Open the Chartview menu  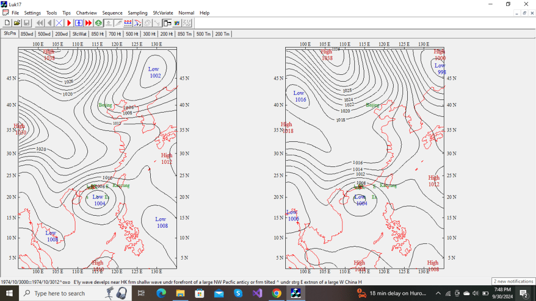pyautogui.click(x=86, y=13)
